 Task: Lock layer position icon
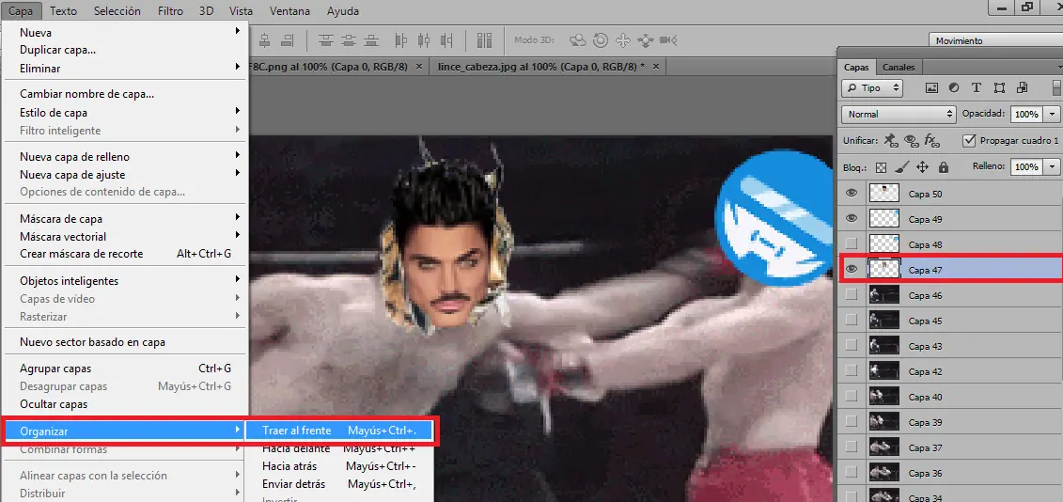tap(922, 167)
